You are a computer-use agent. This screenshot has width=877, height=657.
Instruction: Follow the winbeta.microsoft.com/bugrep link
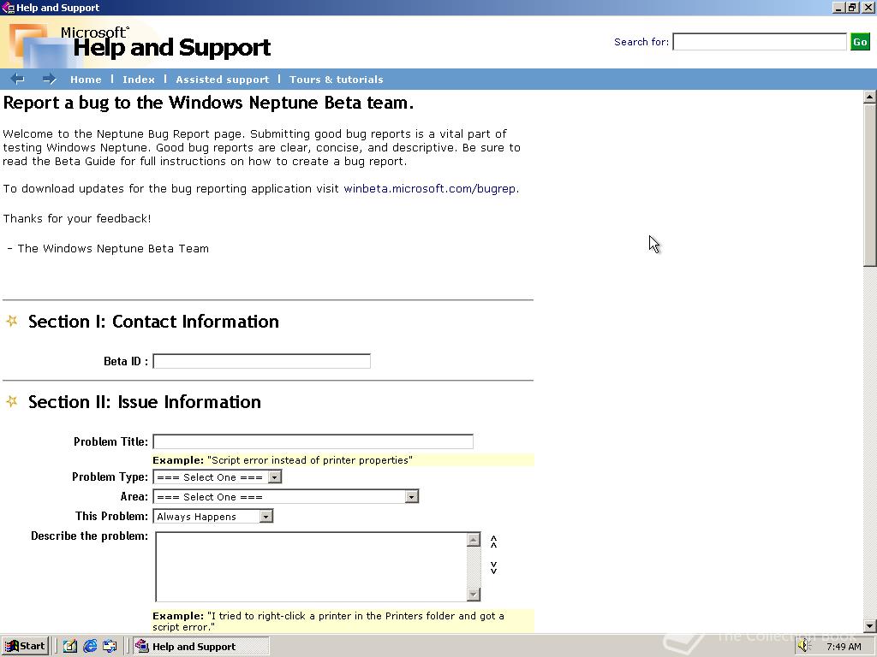coord(430,189)
